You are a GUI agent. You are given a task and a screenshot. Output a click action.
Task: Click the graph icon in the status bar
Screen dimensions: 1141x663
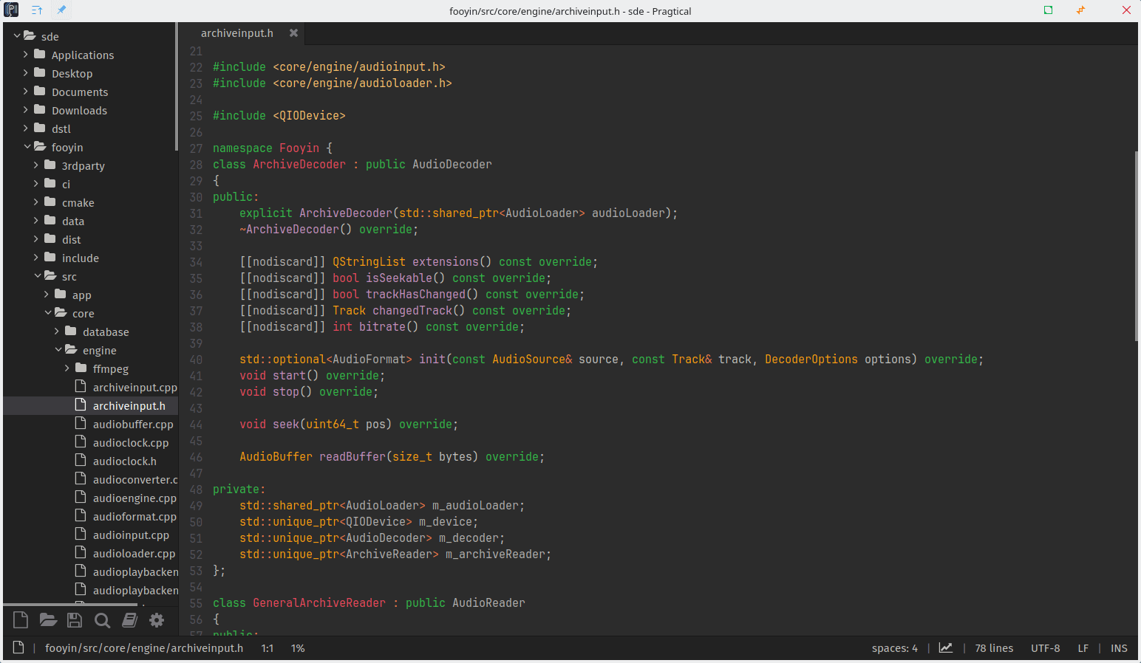point(945,648)
